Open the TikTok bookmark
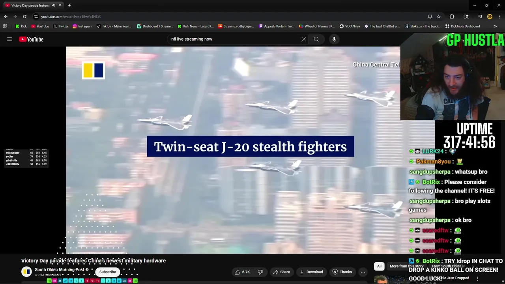 point(114,26)
